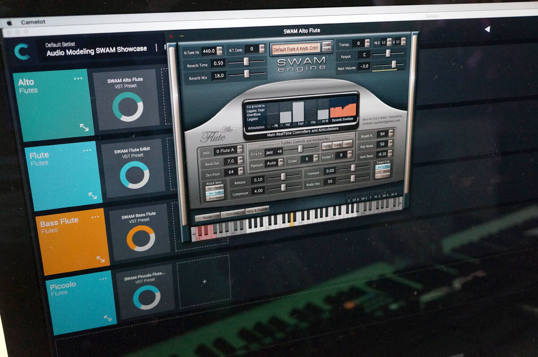Toggle the AltF keyswitch button
Screen dimensions: 538x357
[x=348, y=144]
